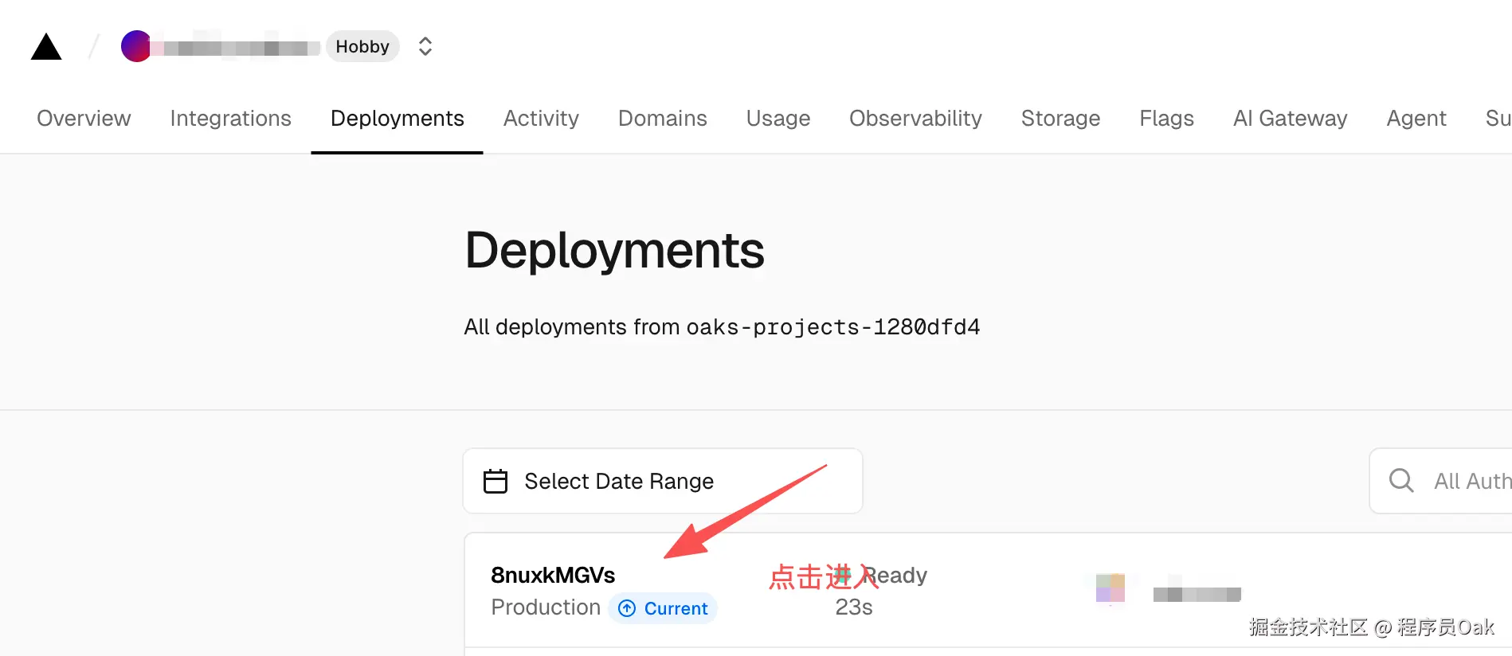Click the Current badge arrow icon
This screenshot has height=656, width=1512.
627,608
